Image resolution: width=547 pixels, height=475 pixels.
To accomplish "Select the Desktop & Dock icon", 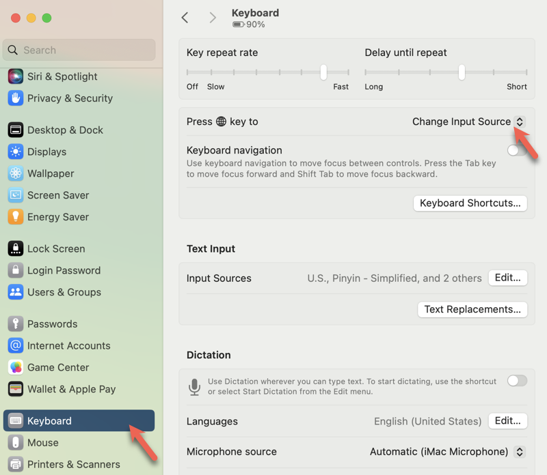I will (x=16, y=130).
